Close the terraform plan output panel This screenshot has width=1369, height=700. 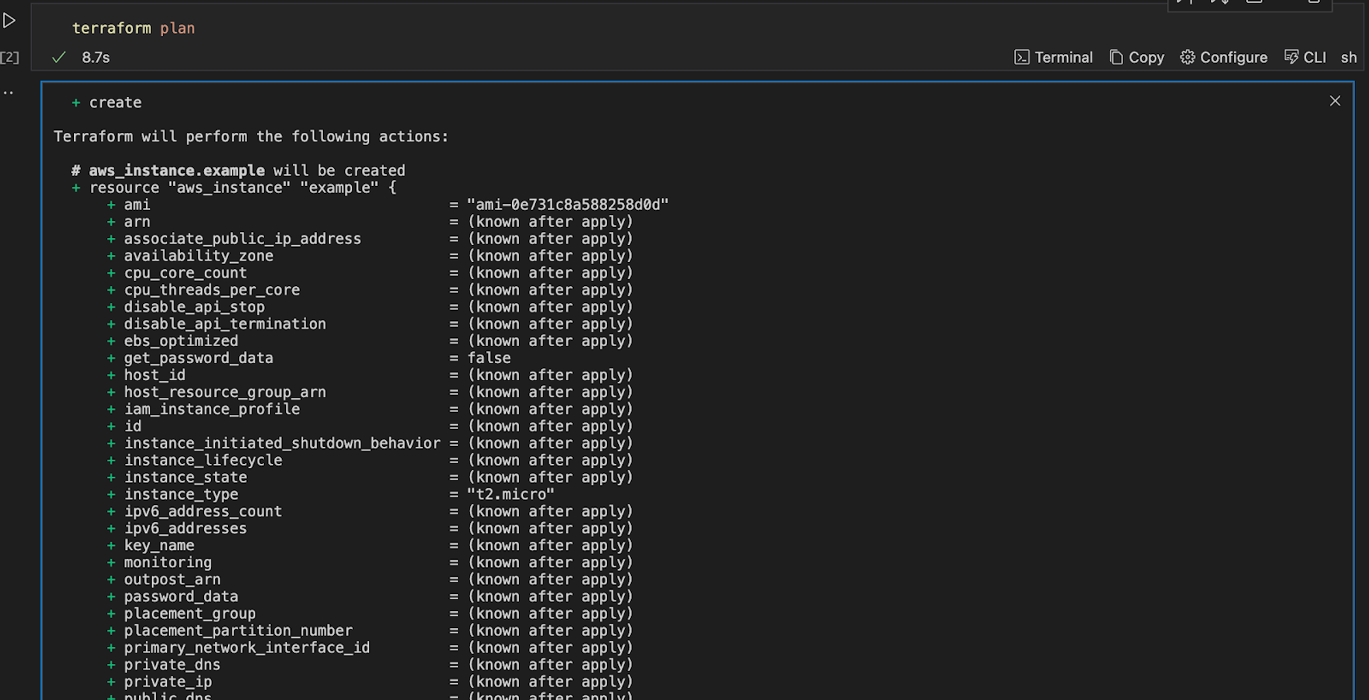1335,101
